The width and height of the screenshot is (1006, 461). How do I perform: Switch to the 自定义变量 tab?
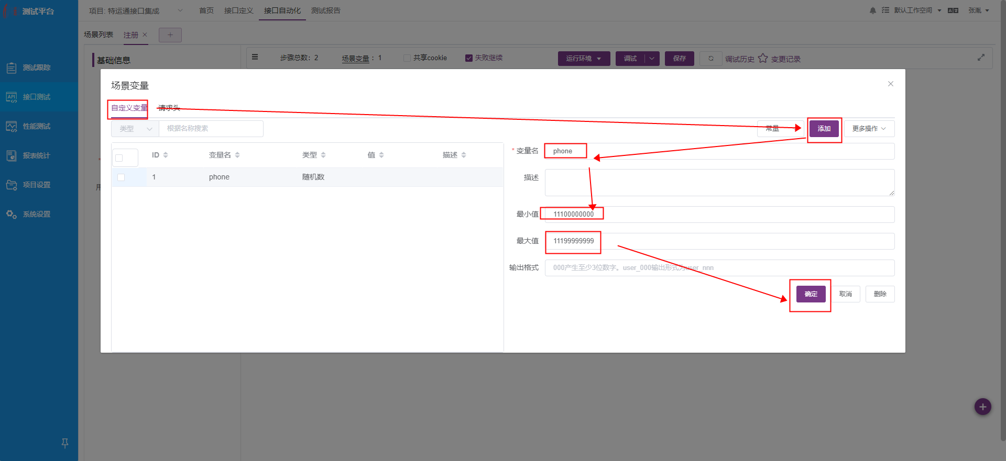point(129,108)
